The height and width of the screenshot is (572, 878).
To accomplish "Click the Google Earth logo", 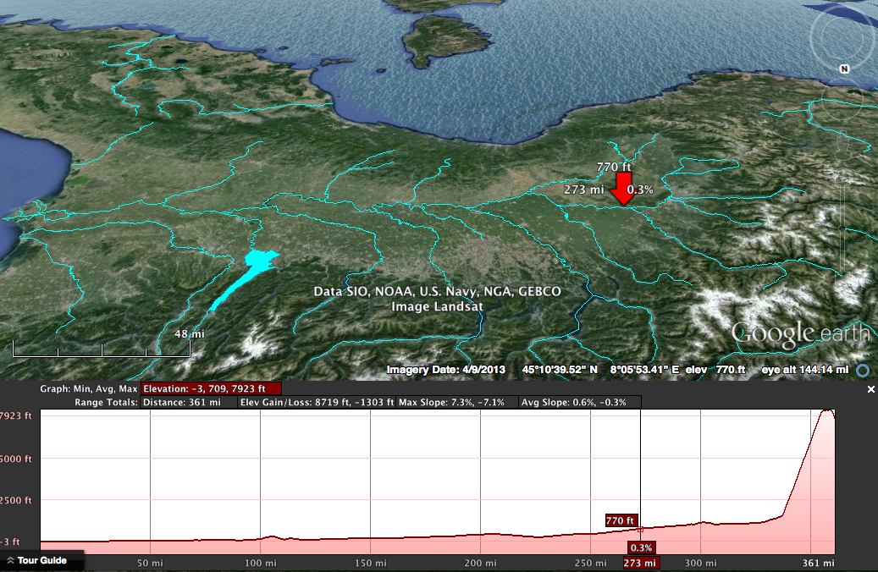I will coord(799,333).
